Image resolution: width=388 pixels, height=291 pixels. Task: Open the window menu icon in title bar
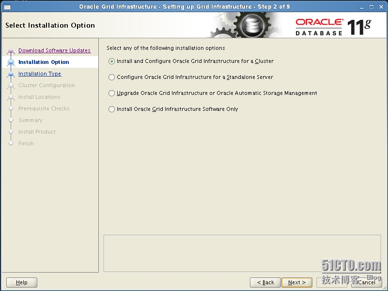tap(7, 7)
